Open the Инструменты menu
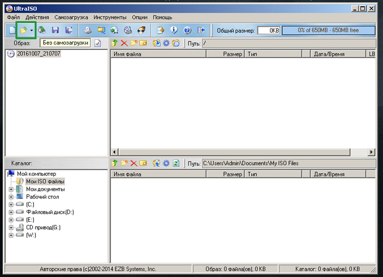 pyautogui.click(x=110, y=17)
